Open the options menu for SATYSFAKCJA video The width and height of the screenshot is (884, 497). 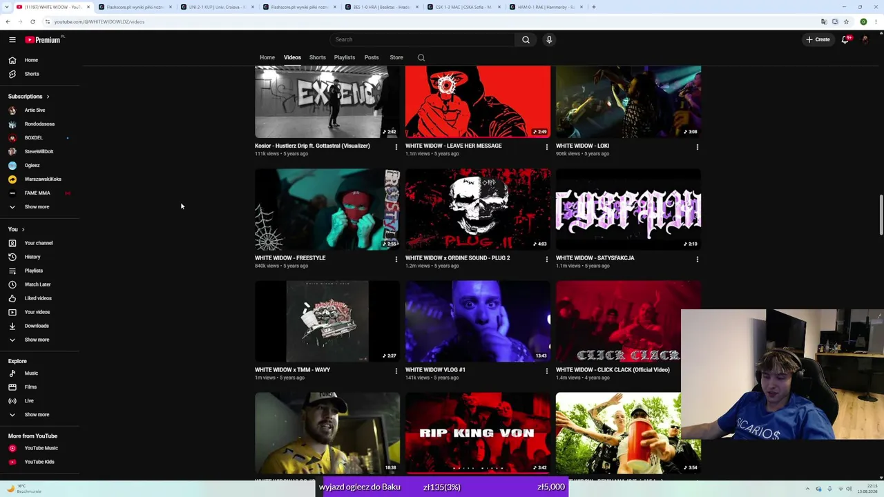click(x=697, y=260)
